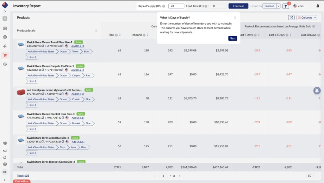Open the settings gear icon
The image size is (324, 183).
click(x=5, y=164)
